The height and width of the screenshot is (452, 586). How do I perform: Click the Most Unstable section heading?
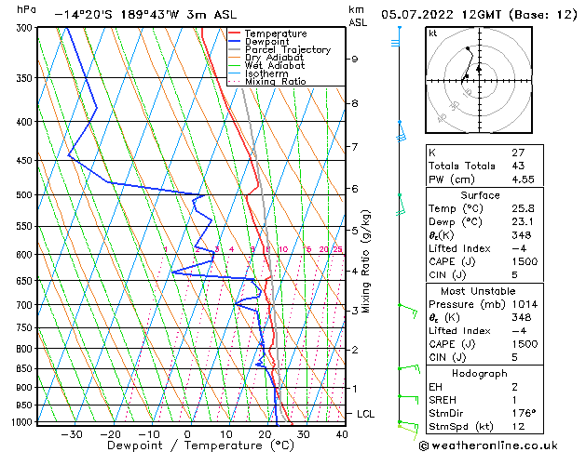[478, 291]
